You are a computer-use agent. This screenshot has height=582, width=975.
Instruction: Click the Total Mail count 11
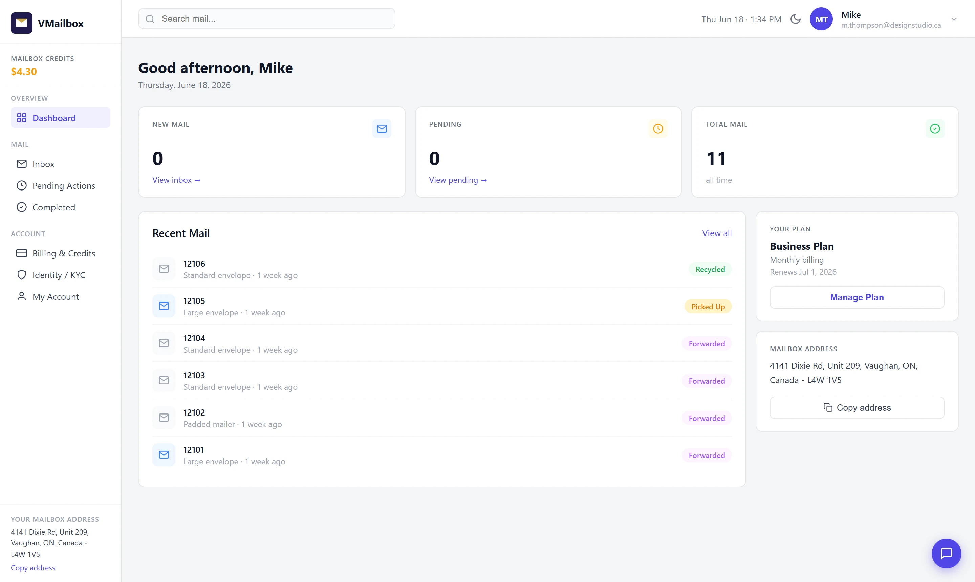(x=716, y=158)
